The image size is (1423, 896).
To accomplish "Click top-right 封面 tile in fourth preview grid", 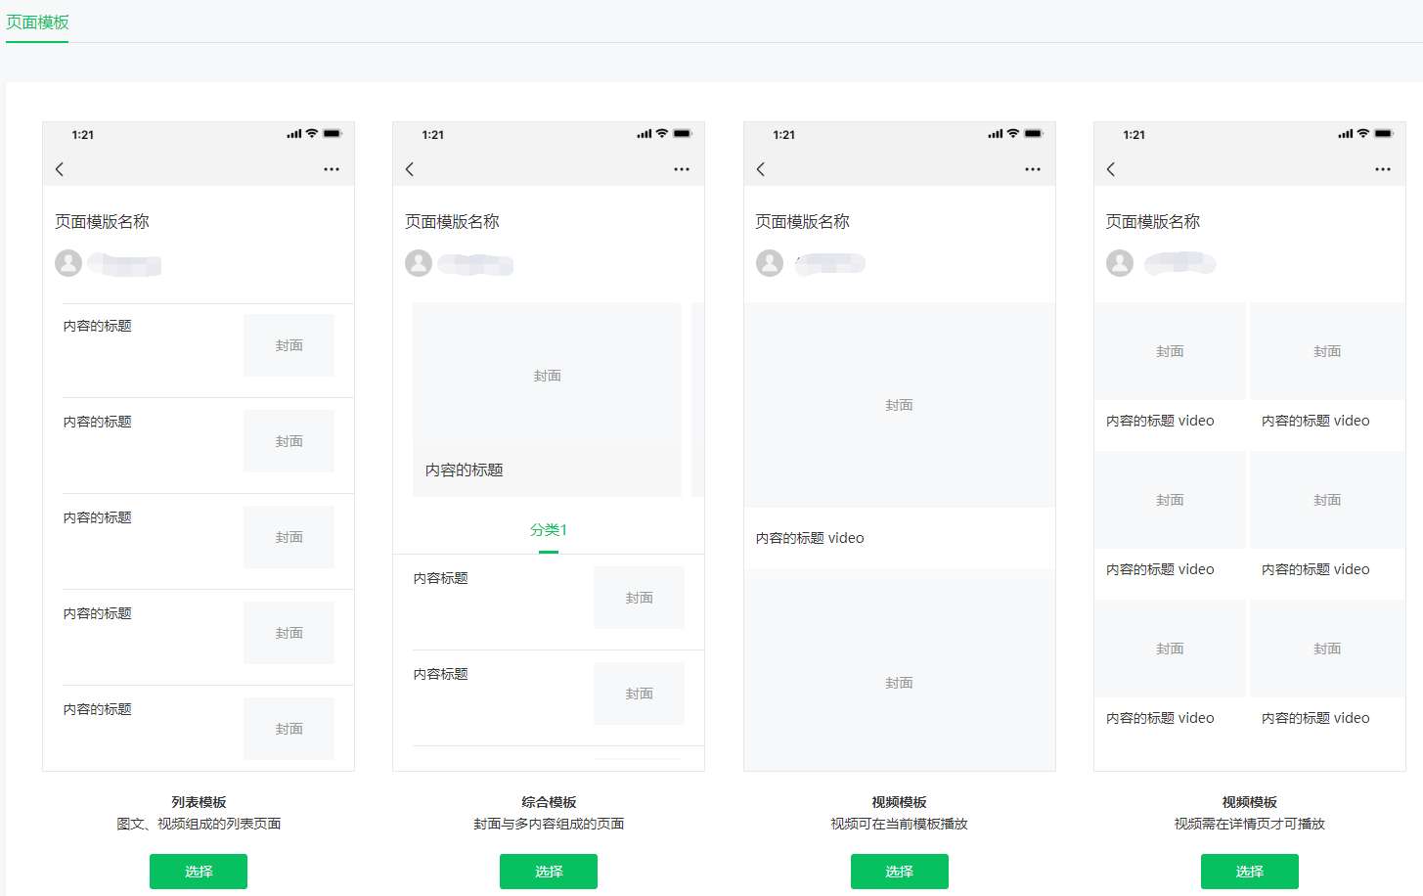I will [1327, 351].
